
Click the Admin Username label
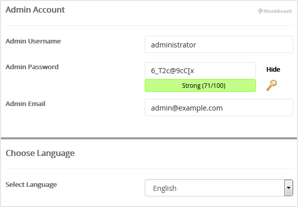click(33, 41)
